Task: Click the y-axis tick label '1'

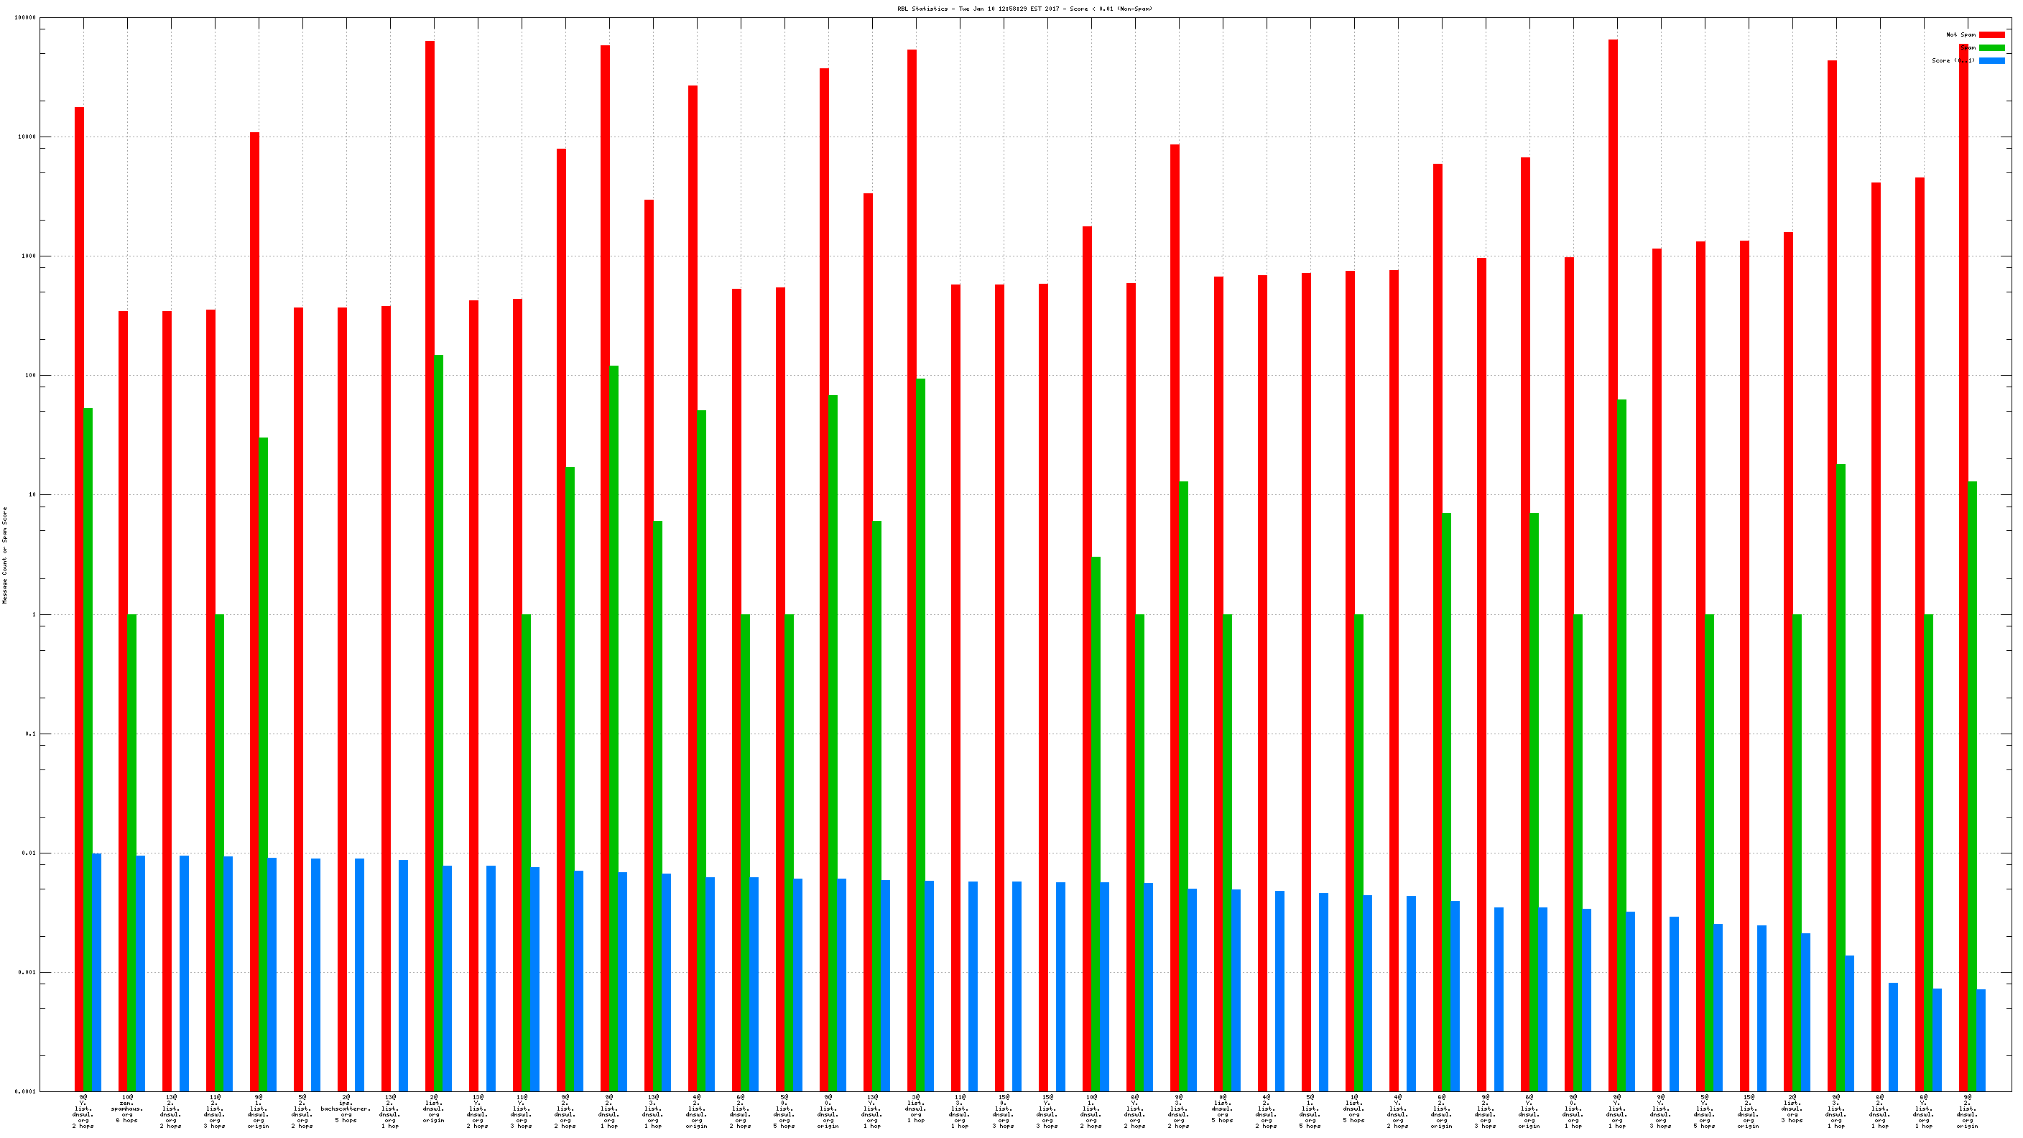Action: coord(33,614)
